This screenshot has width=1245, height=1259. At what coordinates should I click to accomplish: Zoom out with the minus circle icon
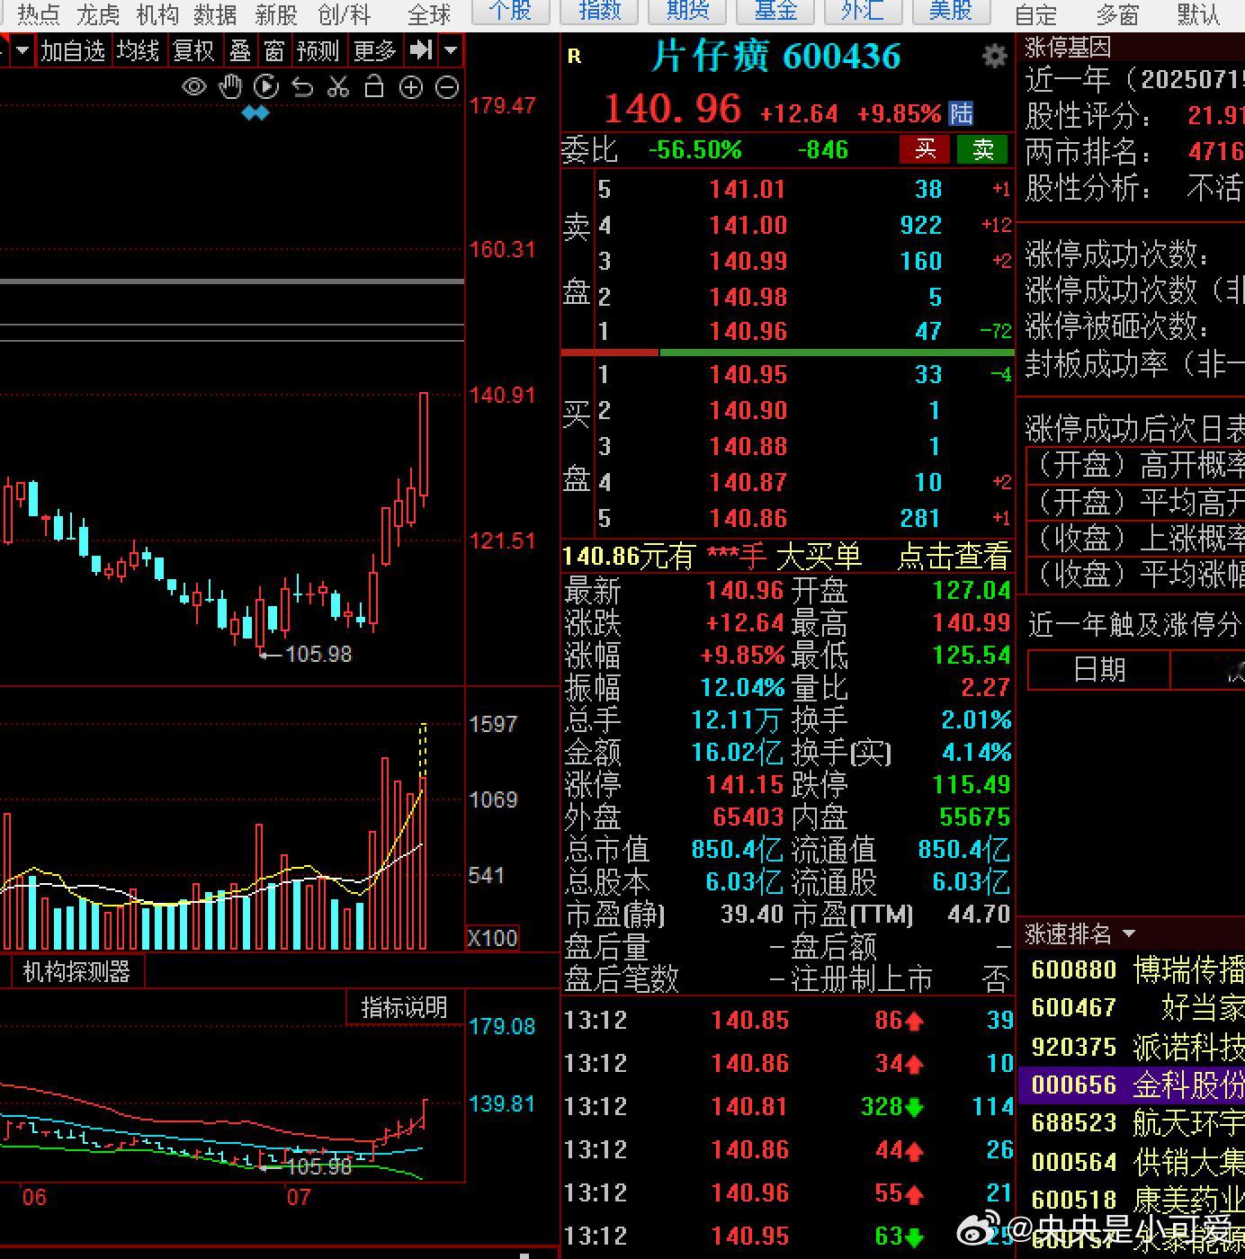(447, 87)
